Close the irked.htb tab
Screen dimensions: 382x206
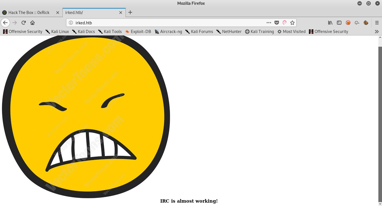121,13
